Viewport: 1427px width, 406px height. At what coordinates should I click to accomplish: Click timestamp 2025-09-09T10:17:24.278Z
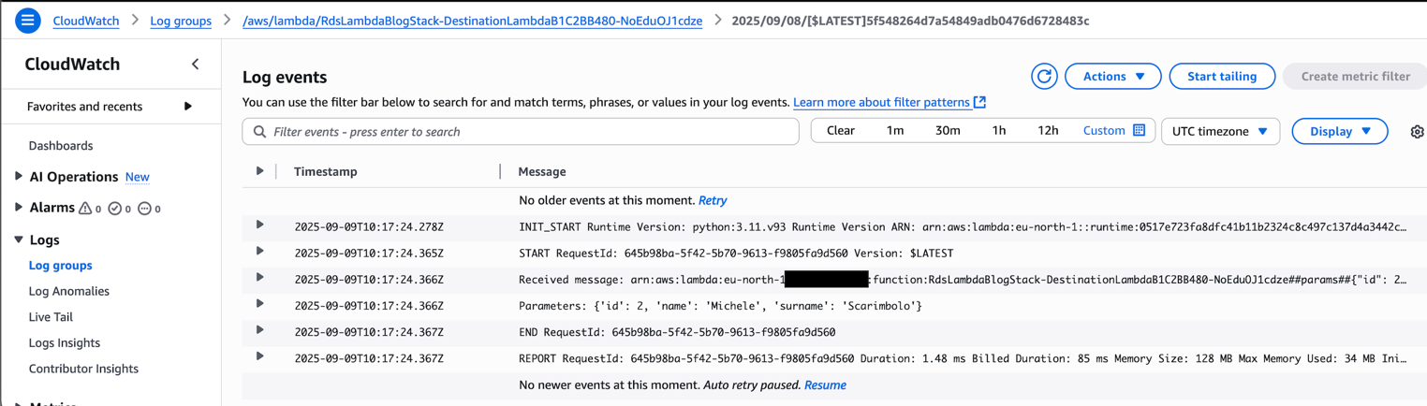[369, 226]
